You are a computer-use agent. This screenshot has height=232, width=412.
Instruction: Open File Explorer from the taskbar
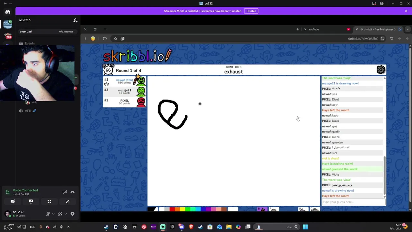(229, 227)
